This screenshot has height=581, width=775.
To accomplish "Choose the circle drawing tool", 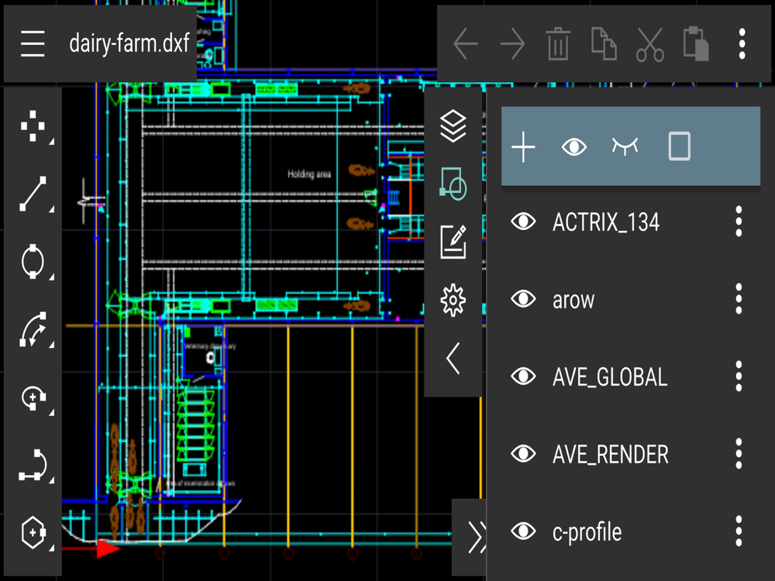I will 33,261.
